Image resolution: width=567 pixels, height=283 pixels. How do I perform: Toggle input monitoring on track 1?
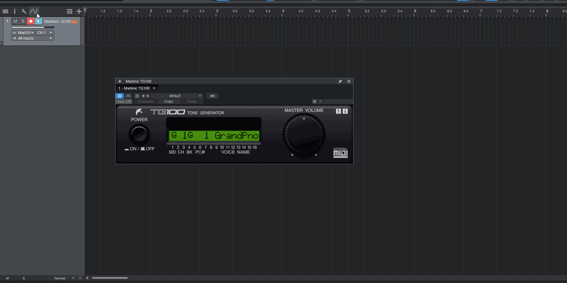coord(39,21)
